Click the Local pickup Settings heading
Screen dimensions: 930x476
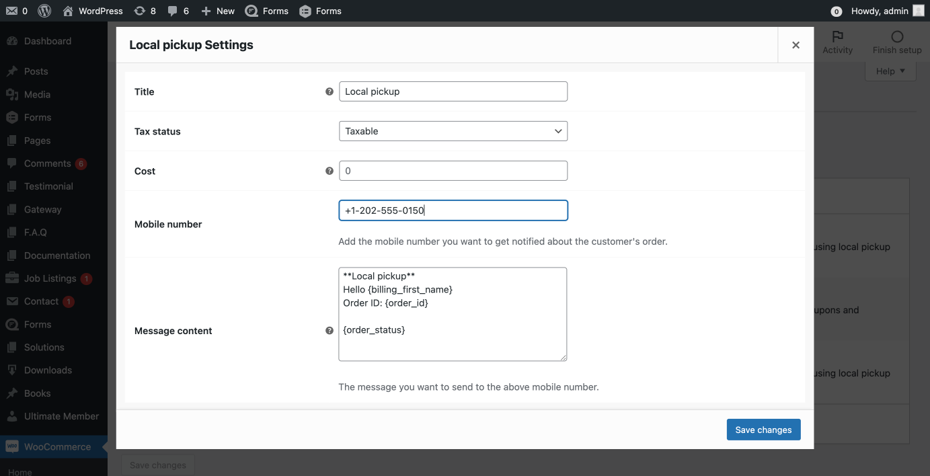coord(191,45)
